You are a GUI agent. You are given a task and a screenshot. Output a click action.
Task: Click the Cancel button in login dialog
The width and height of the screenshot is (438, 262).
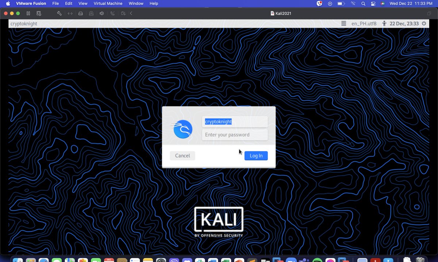tap(182, 156)
